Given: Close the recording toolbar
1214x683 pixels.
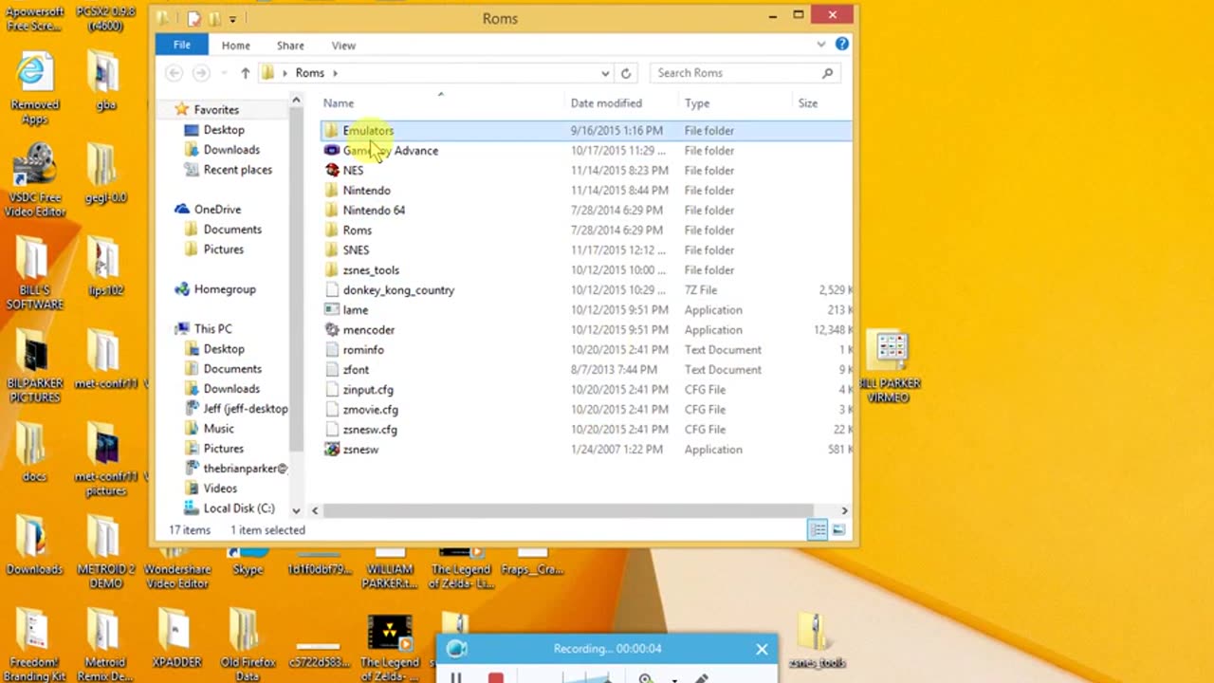Looking at the screenshot, I should 762,649.
